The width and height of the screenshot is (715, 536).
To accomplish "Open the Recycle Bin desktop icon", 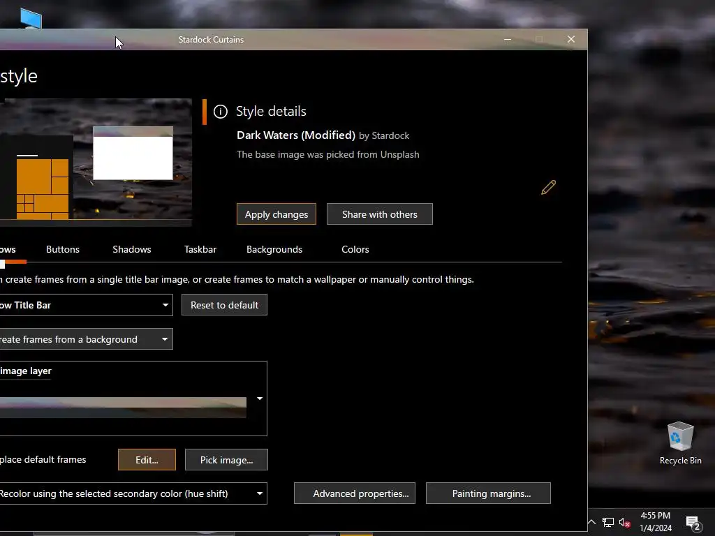I will click(x=680, y=443).
